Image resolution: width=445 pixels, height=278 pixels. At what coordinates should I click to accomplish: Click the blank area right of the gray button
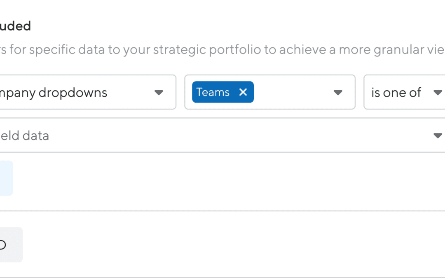pyautogui.click(x=206, y=245)
